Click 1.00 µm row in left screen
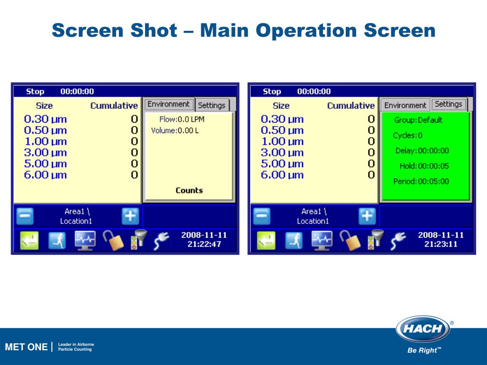 click(x=80, y=142)
